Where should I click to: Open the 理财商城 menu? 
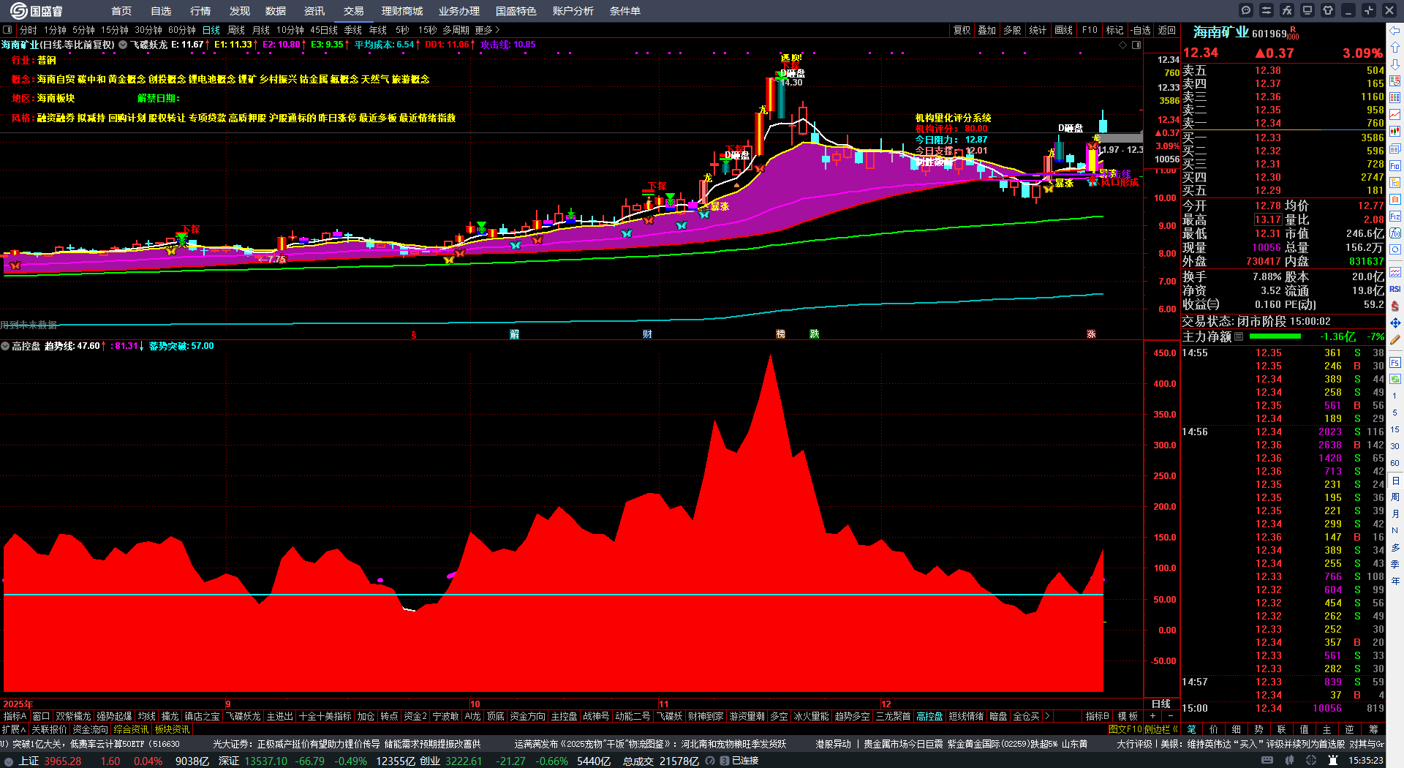tap(402, 11)
